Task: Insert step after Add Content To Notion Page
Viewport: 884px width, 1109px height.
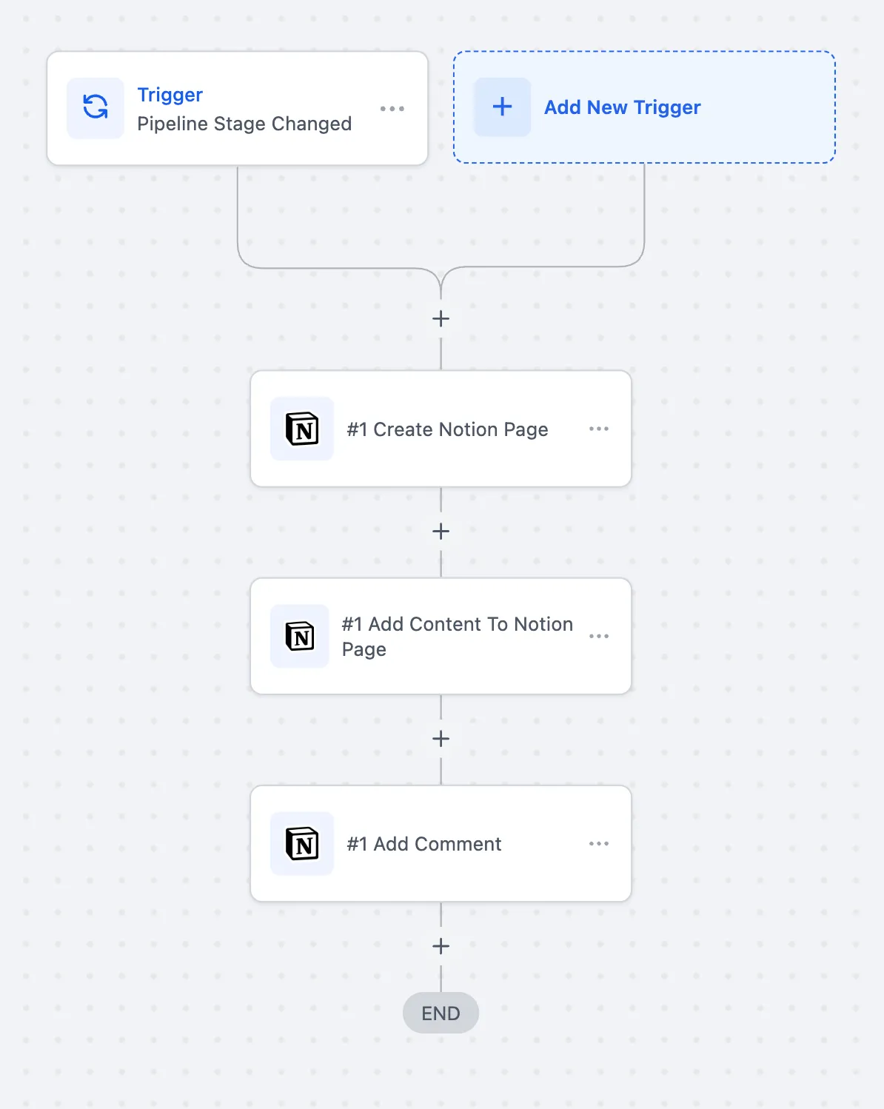Action: pos(441,739)
